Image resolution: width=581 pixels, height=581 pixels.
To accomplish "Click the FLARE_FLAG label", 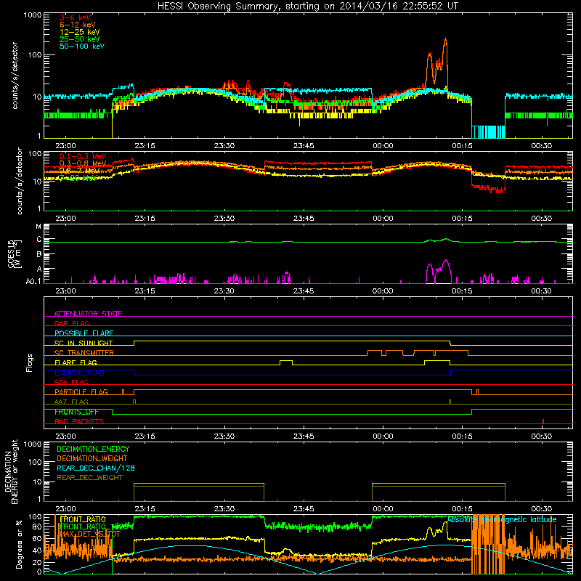I will coord(76,362).
